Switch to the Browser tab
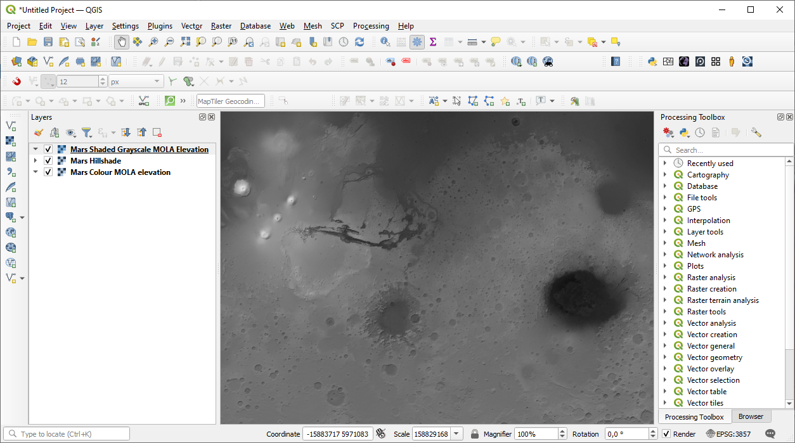This screenshot has width=795, height=443. (751, 416)
